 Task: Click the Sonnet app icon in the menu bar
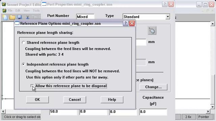tap(4, 10)
